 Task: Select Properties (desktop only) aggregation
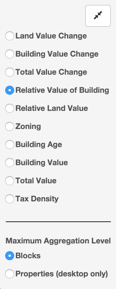point(10,274)
